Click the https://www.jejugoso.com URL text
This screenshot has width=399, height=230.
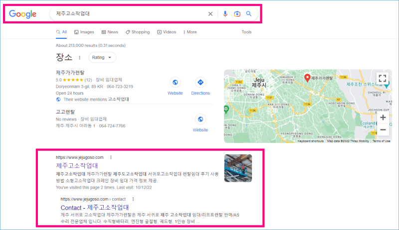pos(80,157)
